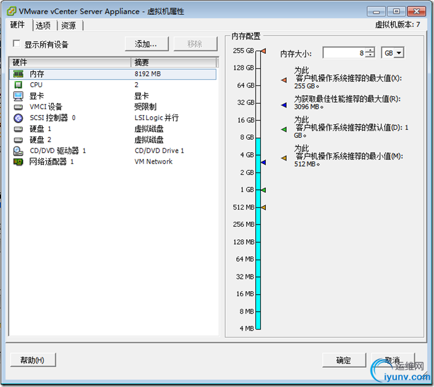Click the LSI Logic 并行 summary text
This screenshot has width=434, height=387.
click(x=156, y=118)
